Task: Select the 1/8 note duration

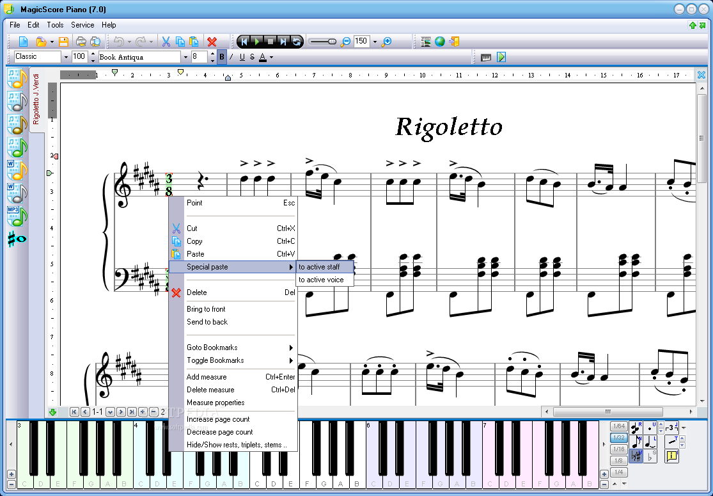Action: pos(618,461)
